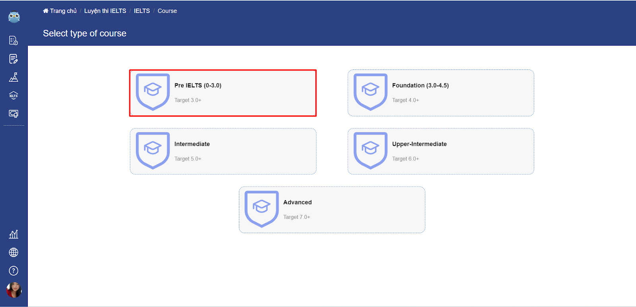Click the home icon in the breadcrumb
The width and height of the screenshot is (636, 307).
[46, 11]
